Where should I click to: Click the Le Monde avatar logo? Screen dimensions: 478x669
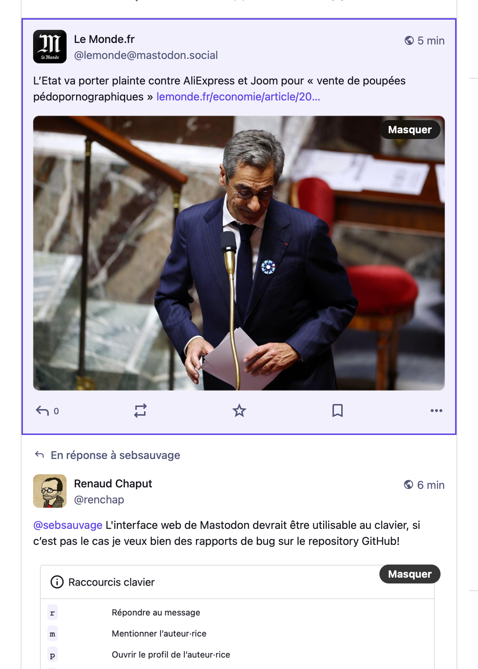[x=50, y=47]
